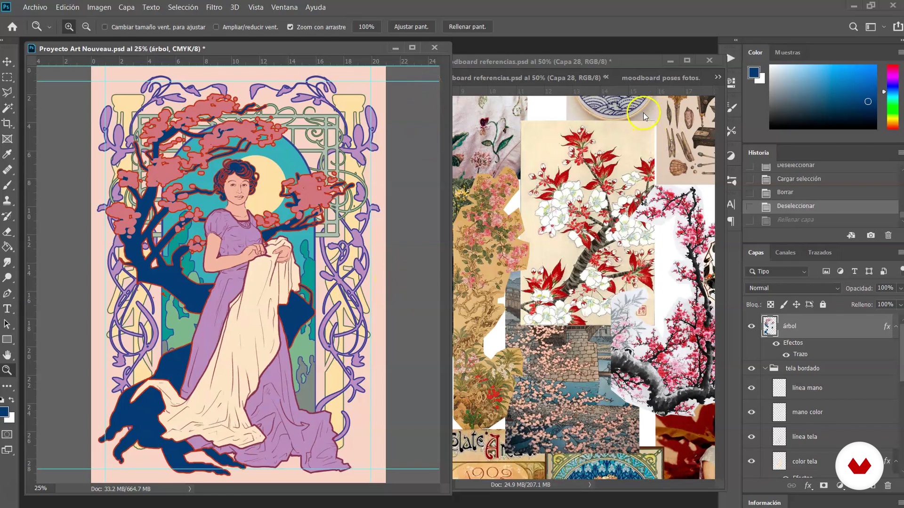Select Cargar selección history state

[x=821, y=179]
